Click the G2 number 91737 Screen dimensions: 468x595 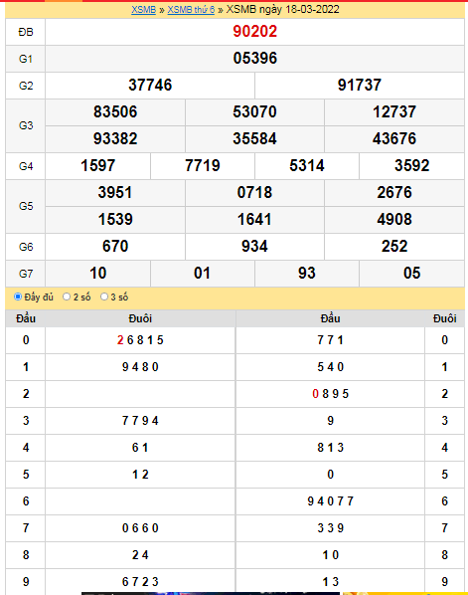[360, 85]
